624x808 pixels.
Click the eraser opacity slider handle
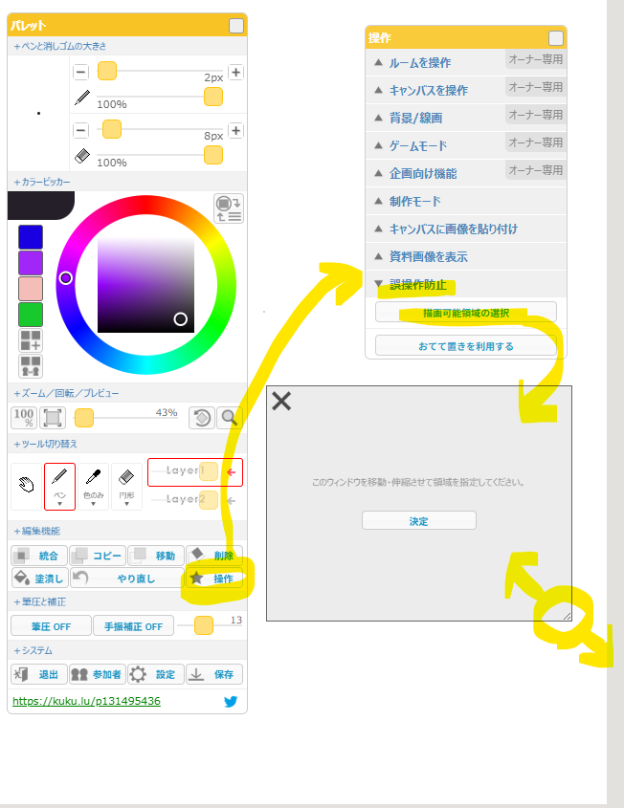click(213, 155)
